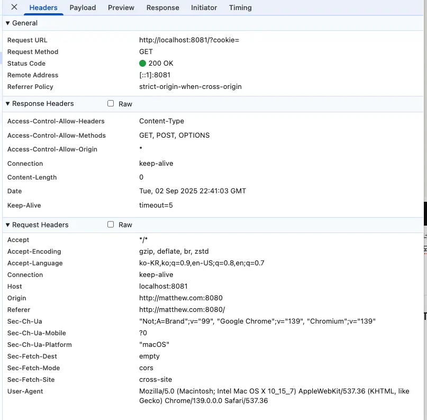Click the Sec-Fetch-Mode cors value
The height and width of the screenshot is (420, 427).
pyautogui.click(x=146, y=368)
